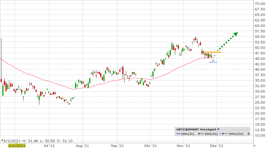Click the round icon right of EMA(20) checkbox

pyautogui.click(x=199, y=134)
